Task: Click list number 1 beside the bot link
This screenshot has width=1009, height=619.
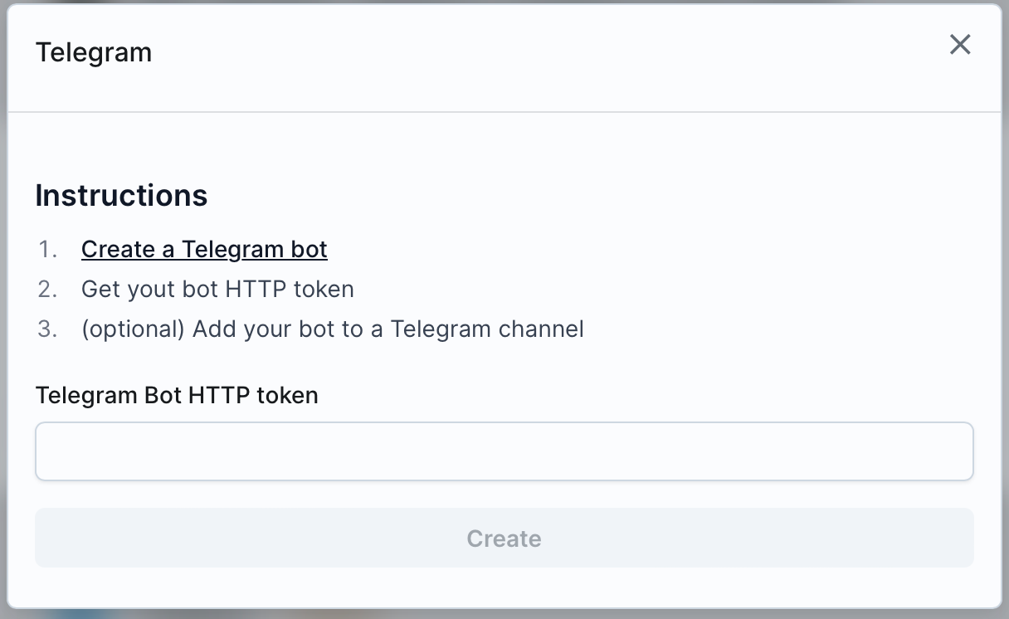Action: [47, 249]
